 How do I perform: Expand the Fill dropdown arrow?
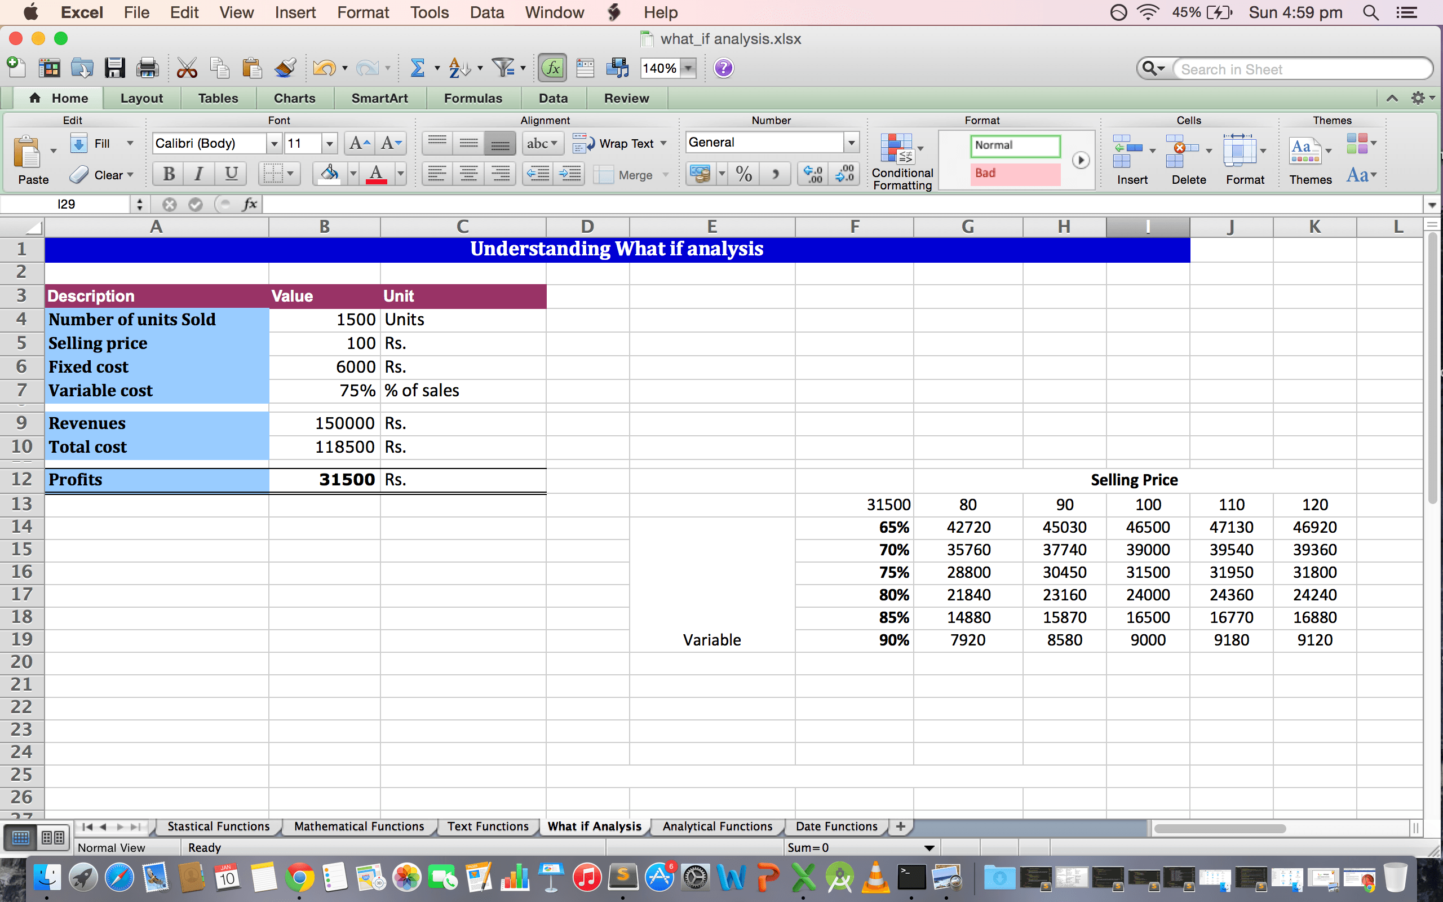click(x=130, y=143)
